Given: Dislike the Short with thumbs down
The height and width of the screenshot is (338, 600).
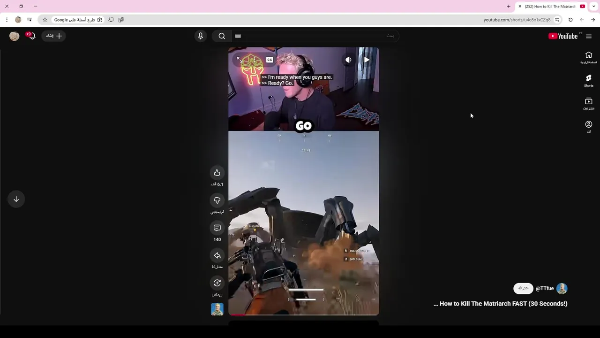Looking at the screenshot, I should (217, 200).
